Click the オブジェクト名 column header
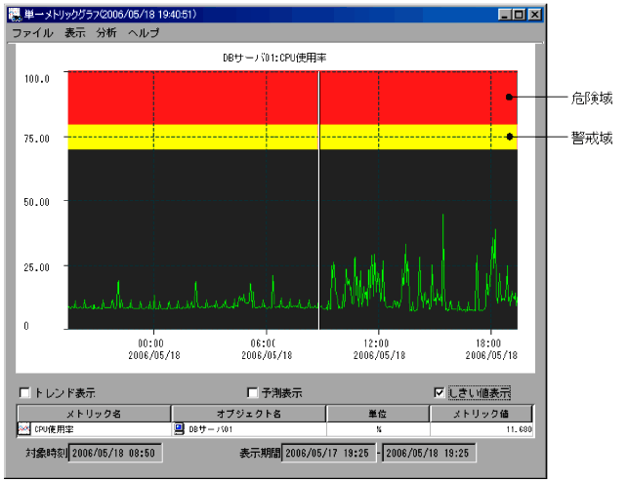Viewport: 628px width, 482px height. [249, 414]
